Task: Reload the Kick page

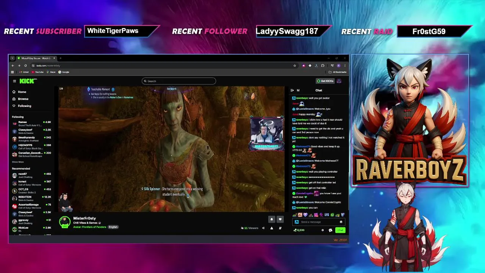Action: point(25,66)
